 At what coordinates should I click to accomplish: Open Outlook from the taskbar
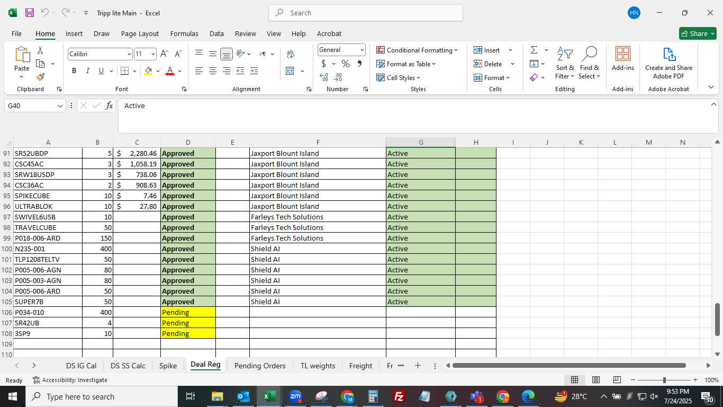(243, 396)
